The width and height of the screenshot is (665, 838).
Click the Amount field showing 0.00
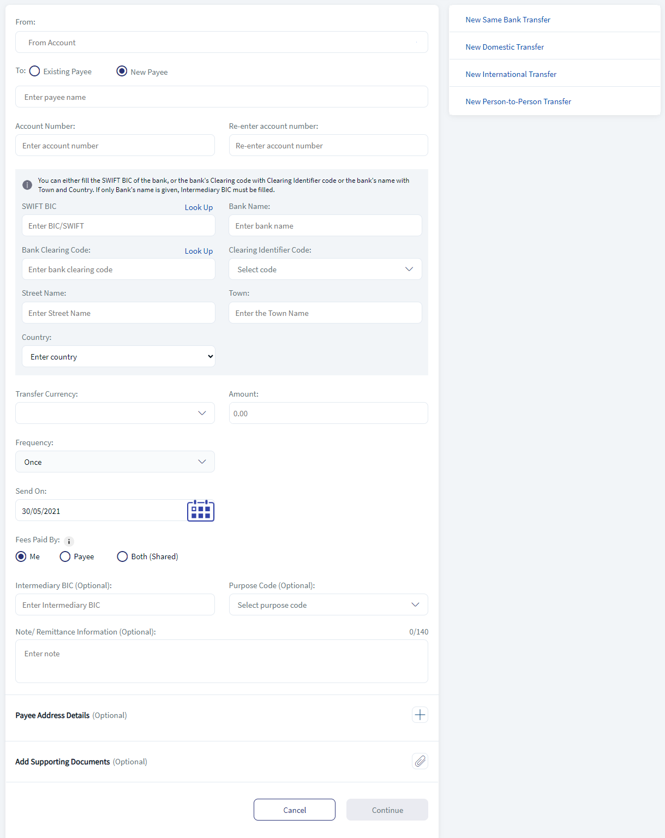328,413
